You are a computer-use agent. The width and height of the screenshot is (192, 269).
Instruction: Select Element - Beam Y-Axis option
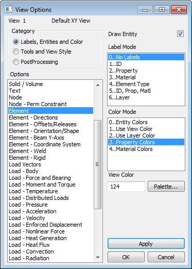(x=51, y=138)
